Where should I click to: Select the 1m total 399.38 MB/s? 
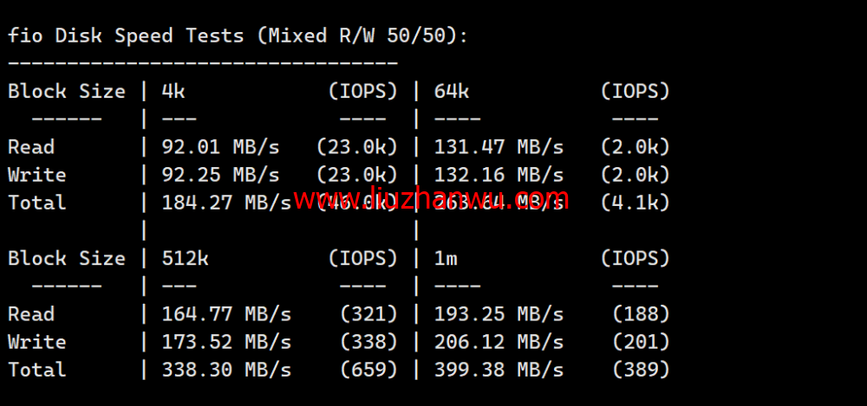point(499,369)
